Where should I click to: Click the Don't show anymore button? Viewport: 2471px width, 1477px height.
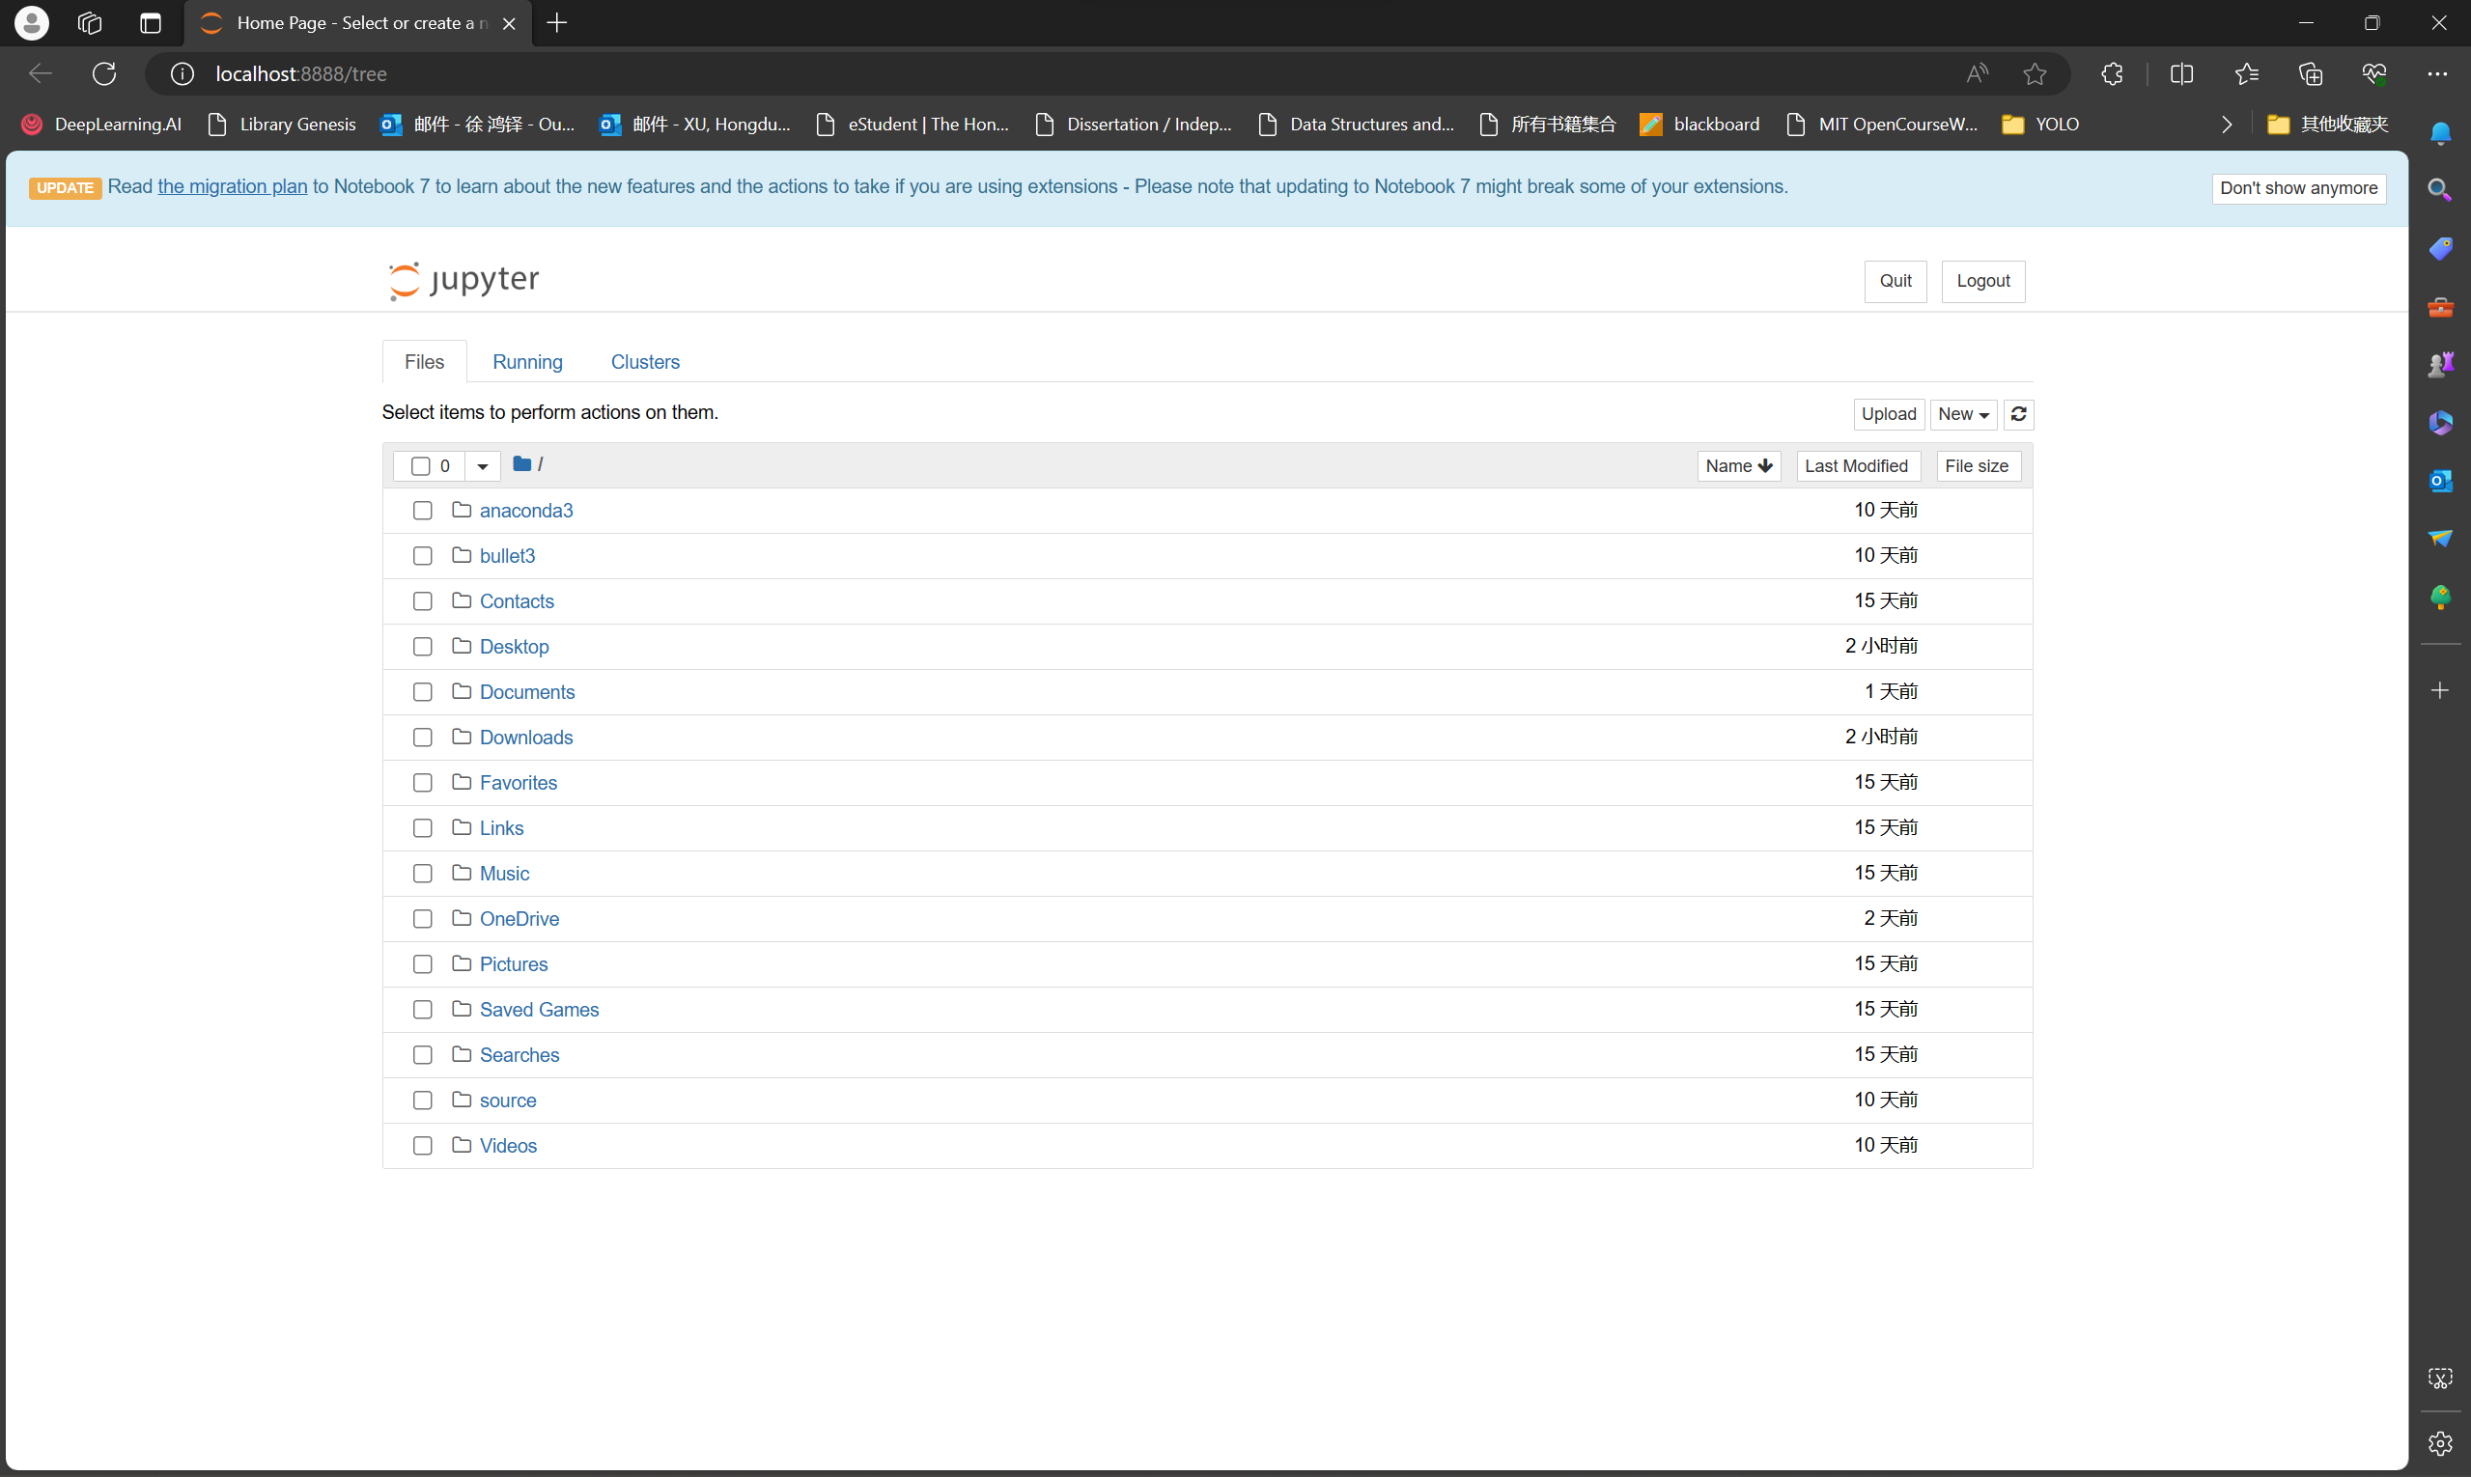pyautogui.click(x=2299, y=186)
